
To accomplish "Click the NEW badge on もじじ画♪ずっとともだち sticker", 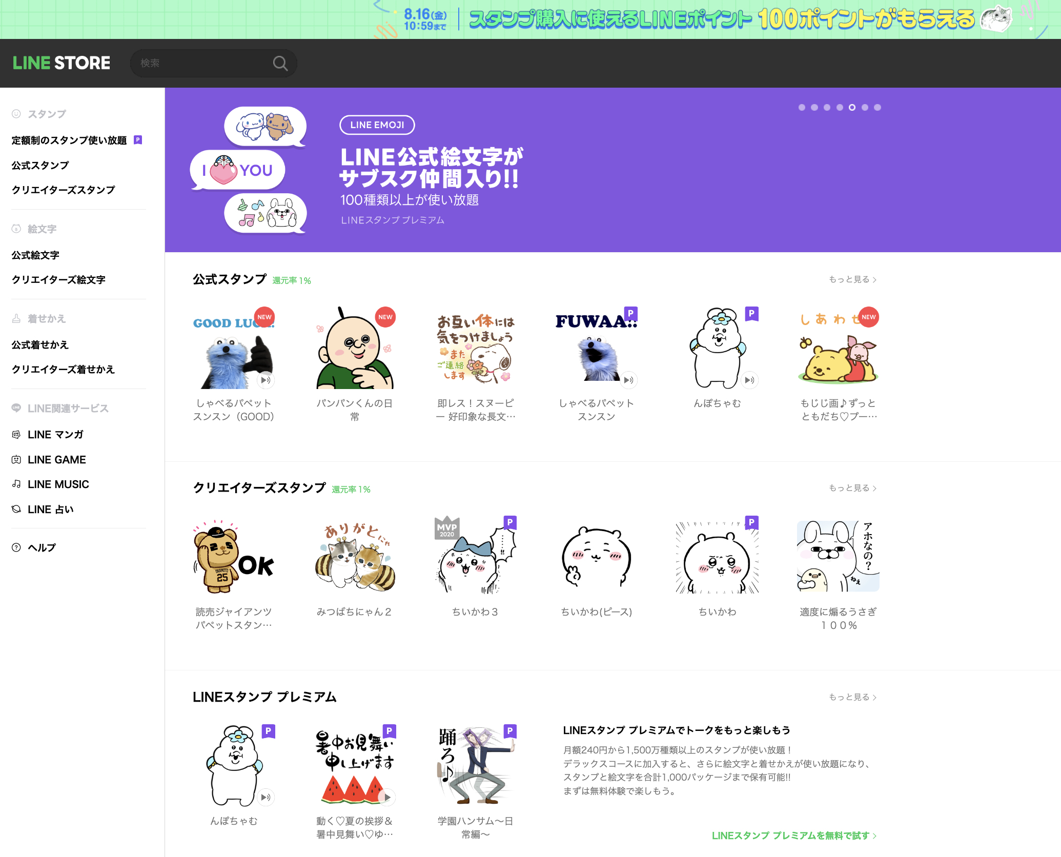I will tap(868, 317).
